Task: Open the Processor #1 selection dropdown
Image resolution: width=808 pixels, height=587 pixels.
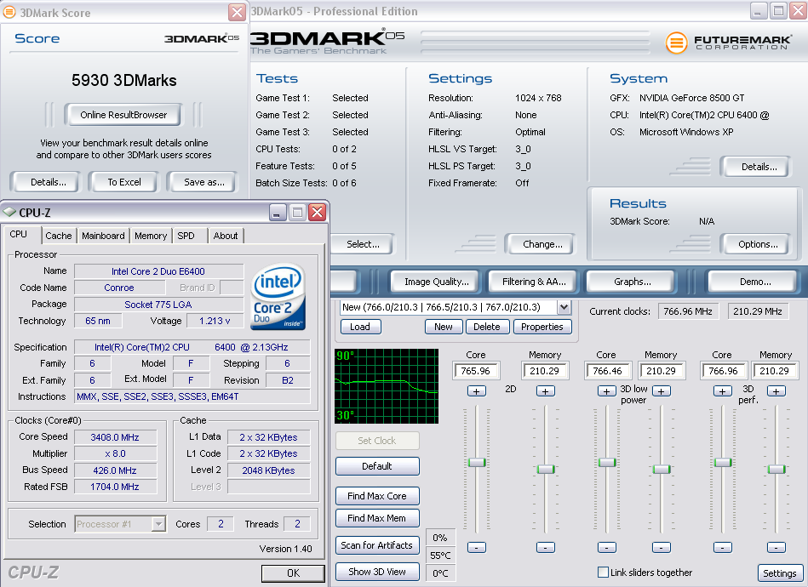Action: (158, 524)
